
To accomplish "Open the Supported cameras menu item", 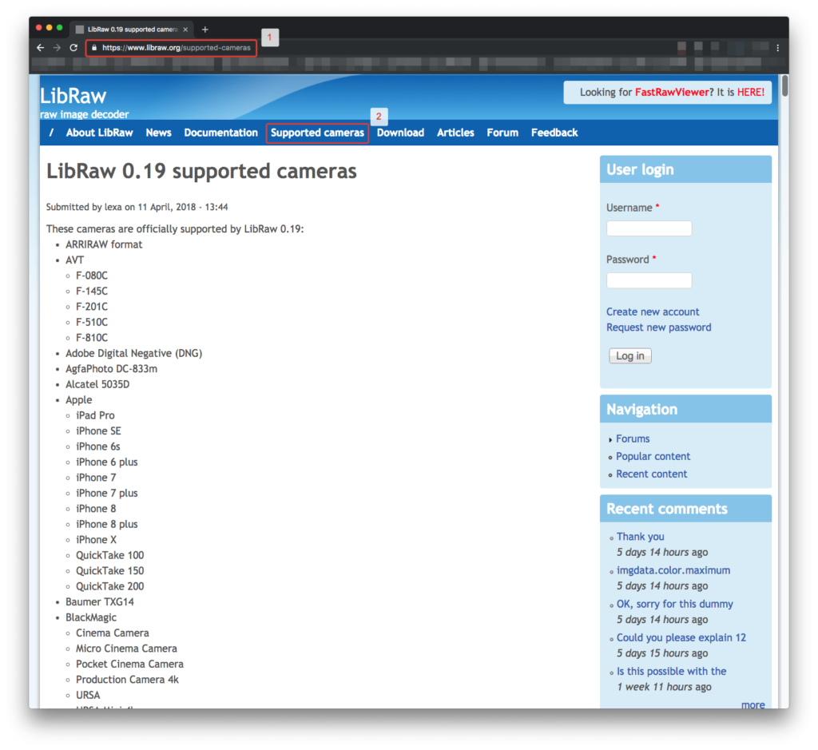I will coord(317,133).
